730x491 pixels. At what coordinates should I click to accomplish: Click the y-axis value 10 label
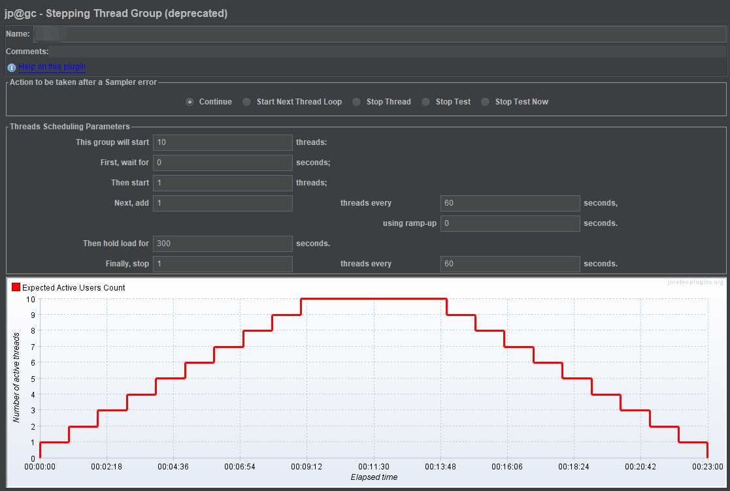pos(30,300)
